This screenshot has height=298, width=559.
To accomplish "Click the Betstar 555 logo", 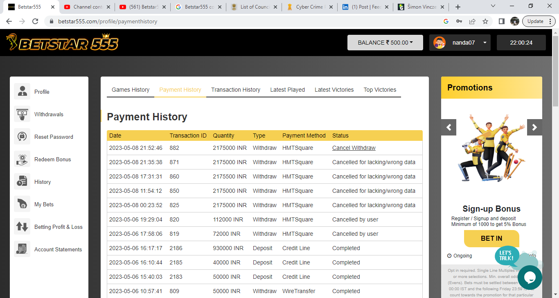I will [x=62, y=43].
